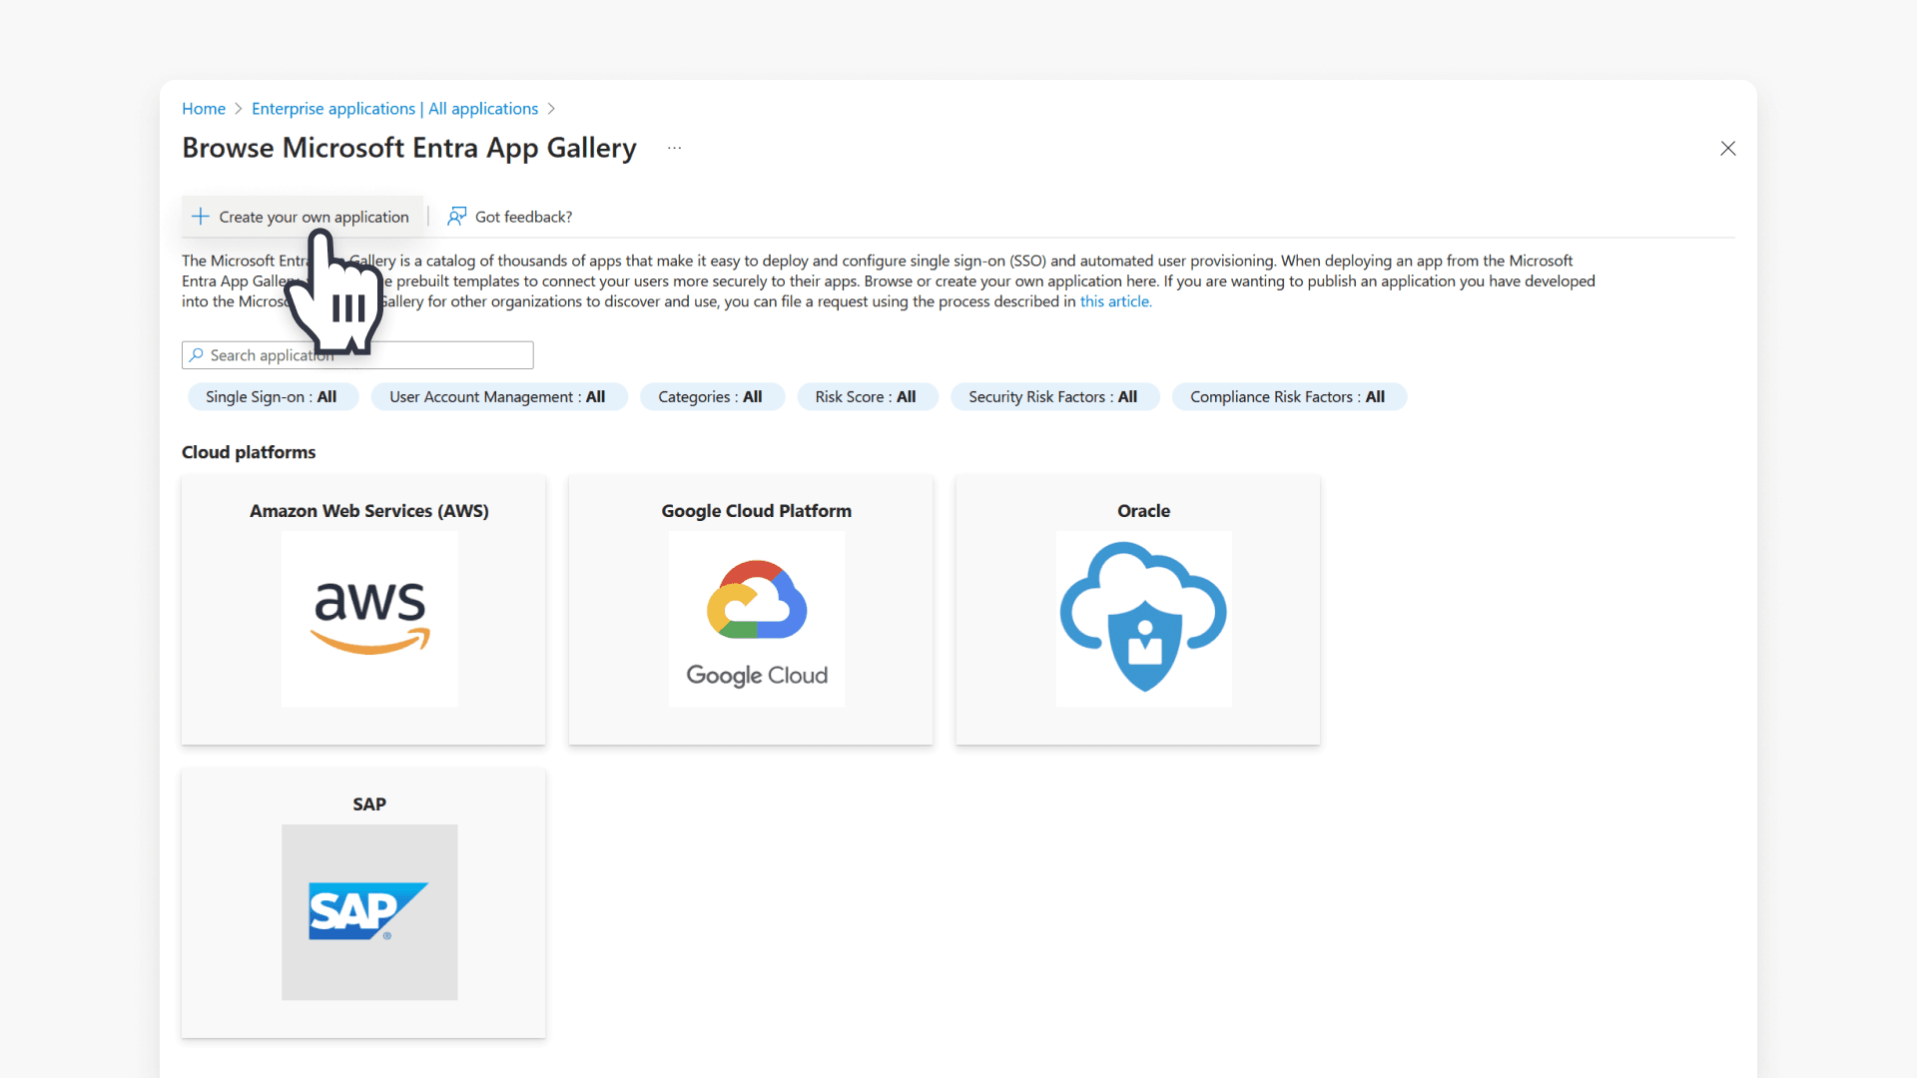Click the AWS logo tile
This screenshot has height=1078, width=1917.
click(368, 619)
